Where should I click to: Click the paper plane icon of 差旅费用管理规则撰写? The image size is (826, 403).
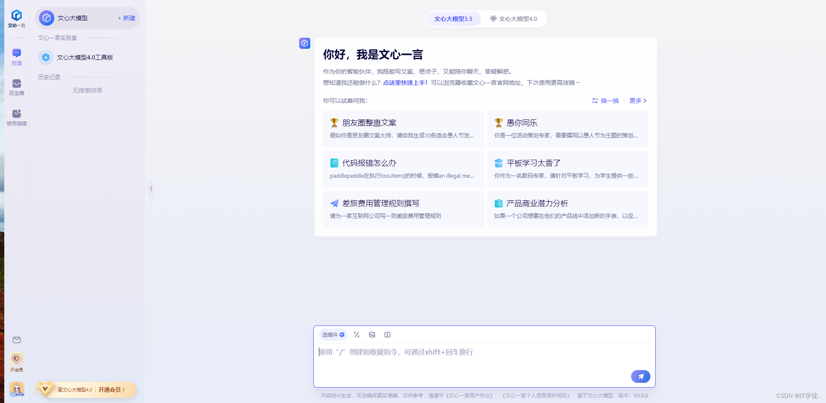(x=334, y=203)
